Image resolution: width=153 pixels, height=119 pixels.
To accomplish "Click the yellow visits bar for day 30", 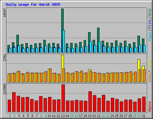I will point(139,64).
